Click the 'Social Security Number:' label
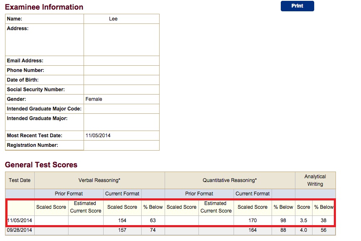Screen dimensions: 361x241 pos(36,90)
